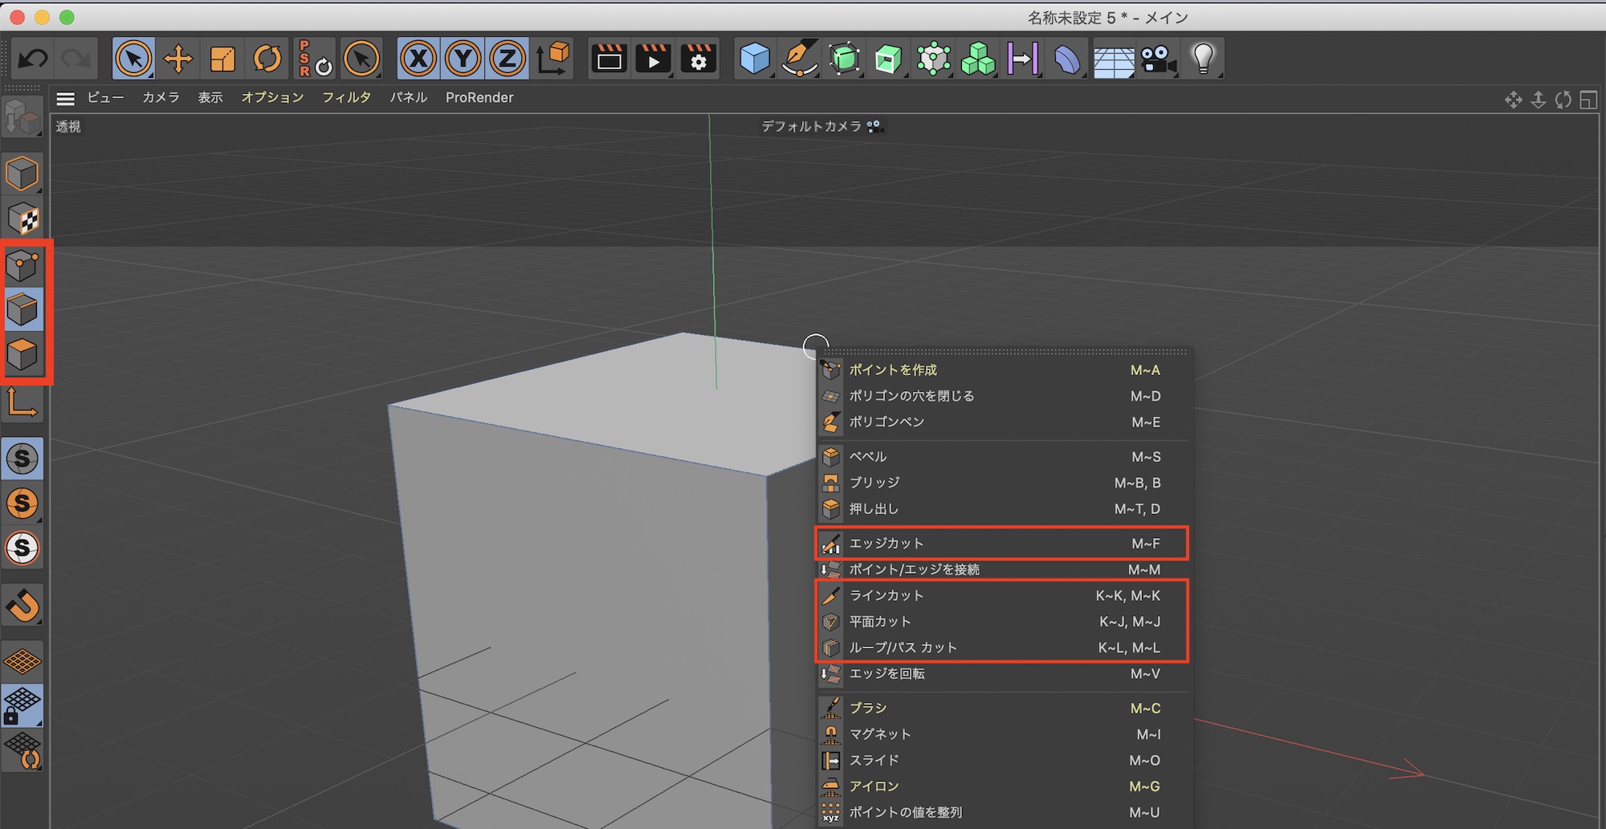1606x829 pixels.
Task: Open the カメラ viewport menu
Action: click(x=161, y=97)
